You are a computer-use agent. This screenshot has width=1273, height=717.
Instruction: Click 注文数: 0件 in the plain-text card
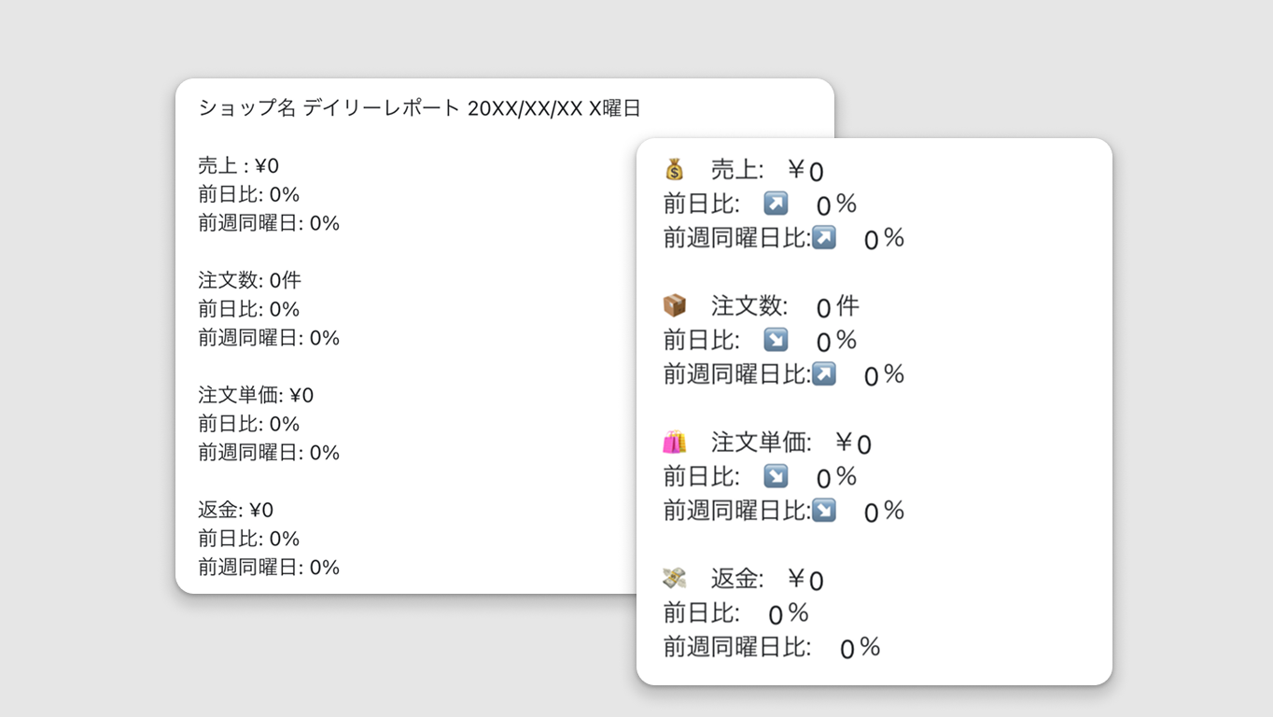tap(250, 280)
